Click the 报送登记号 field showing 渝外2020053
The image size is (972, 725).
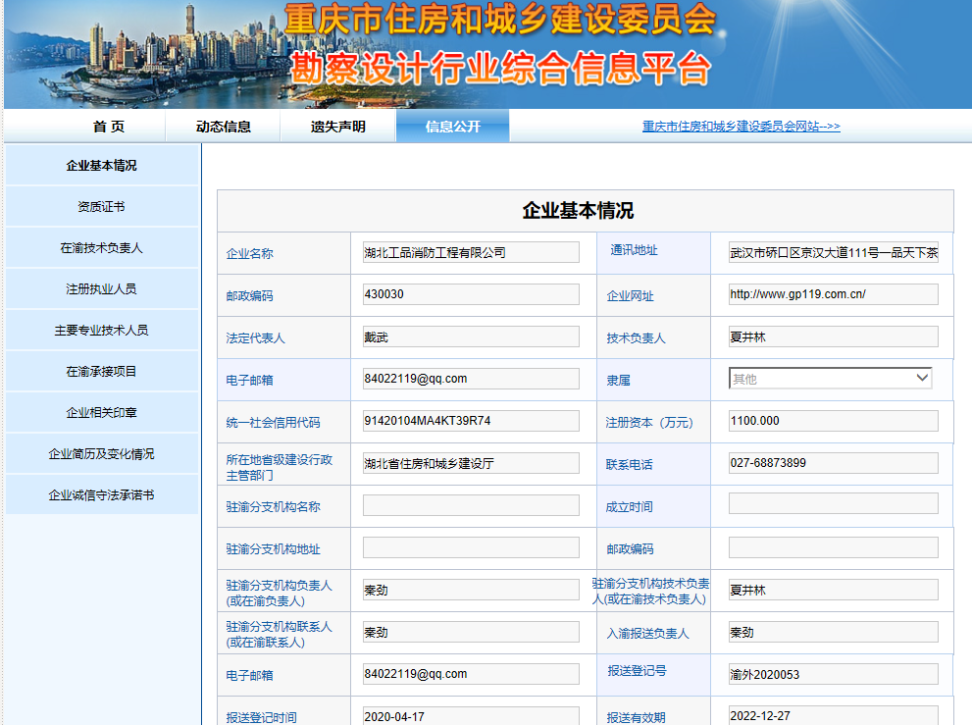click(833, 674)
